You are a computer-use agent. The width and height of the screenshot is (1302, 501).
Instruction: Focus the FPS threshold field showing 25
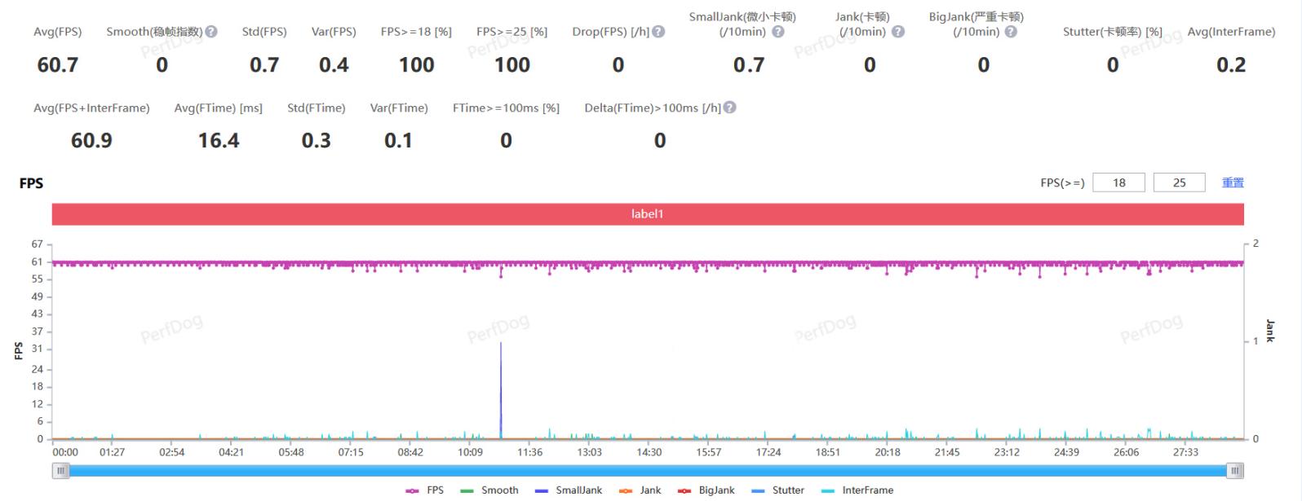(1179, 182)
